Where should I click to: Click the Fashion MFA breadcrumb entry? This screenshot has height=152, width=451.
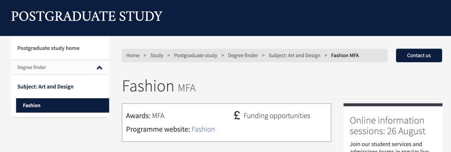point(345,55)
